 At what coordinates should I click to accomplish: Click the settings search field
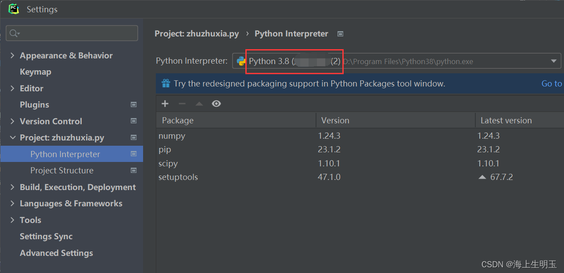pyautogui.click(x=75, y=33)
